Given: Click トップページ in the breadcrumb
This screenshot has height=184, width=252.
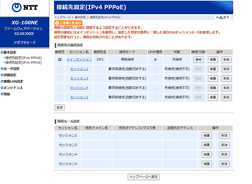Looking at the screenshot, I should click(62, 17).
